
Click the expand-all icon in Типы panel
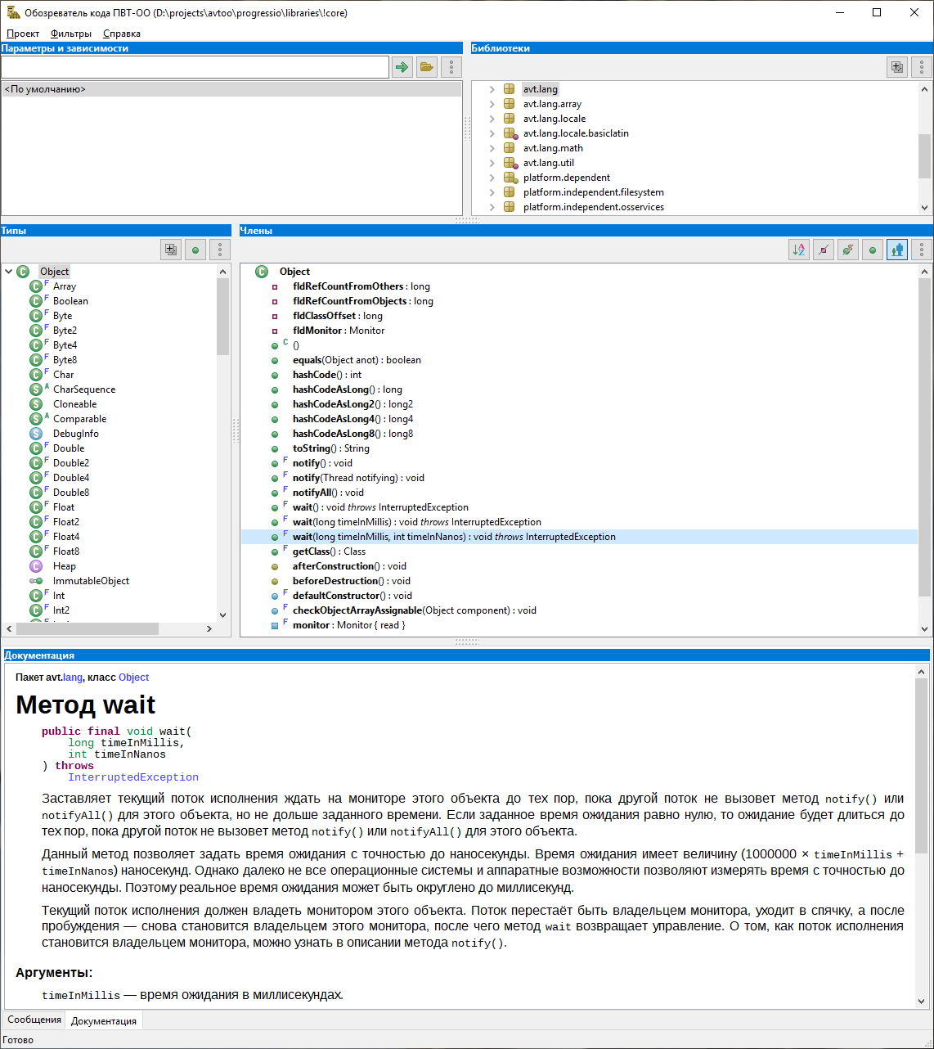coord(171,250)
